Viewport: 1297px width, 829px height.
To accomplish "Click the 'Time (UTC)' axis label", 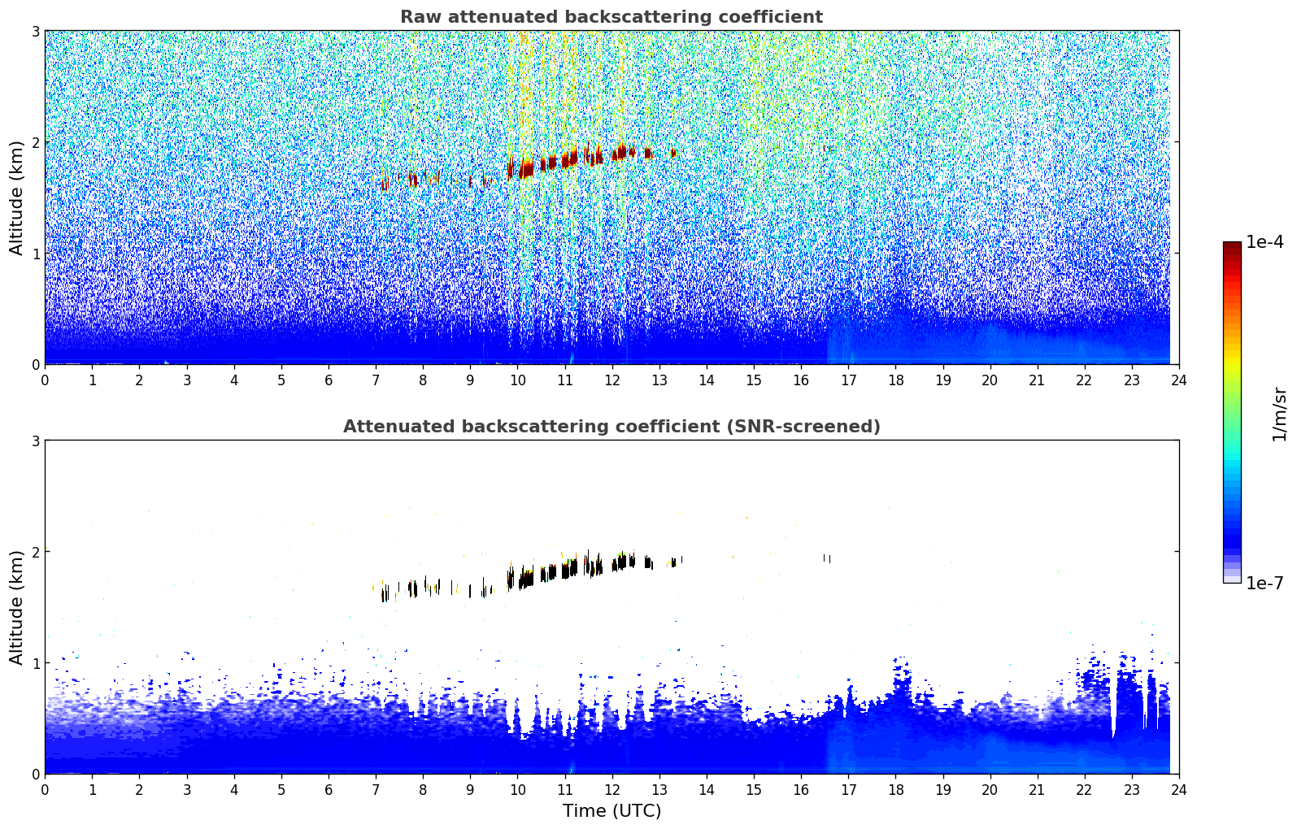I will point(612,811).
